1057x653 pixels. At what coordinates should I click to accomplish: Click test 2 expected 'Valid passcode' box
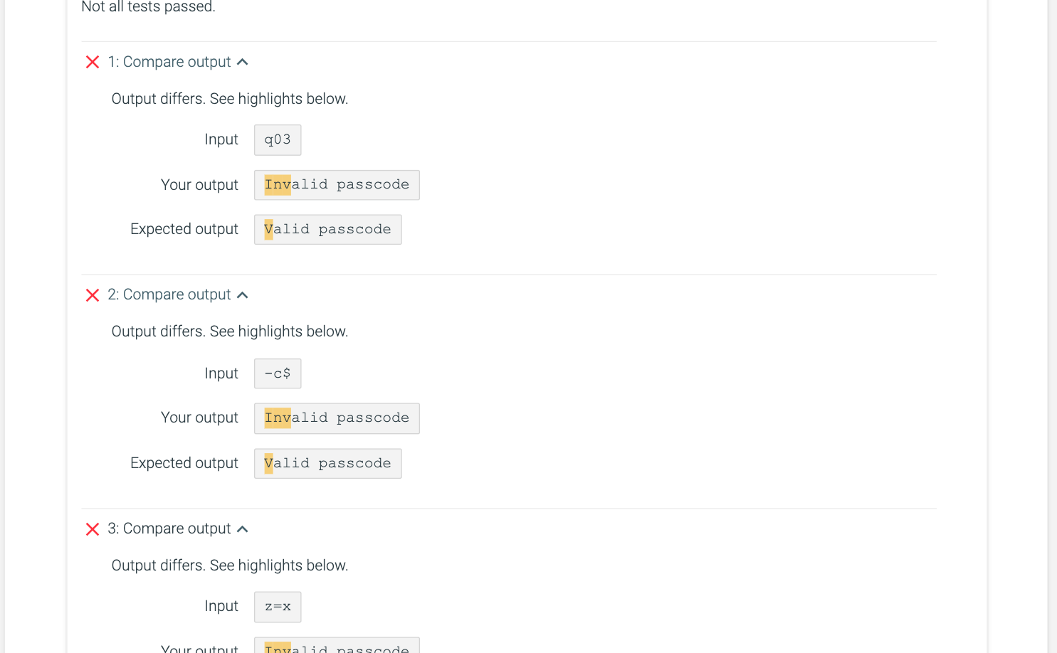coord(327,464)
